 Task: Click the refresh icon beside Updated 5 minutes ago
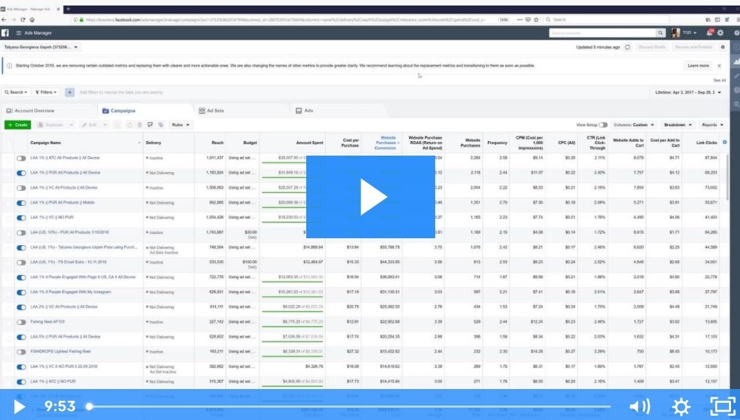(627, 47)
